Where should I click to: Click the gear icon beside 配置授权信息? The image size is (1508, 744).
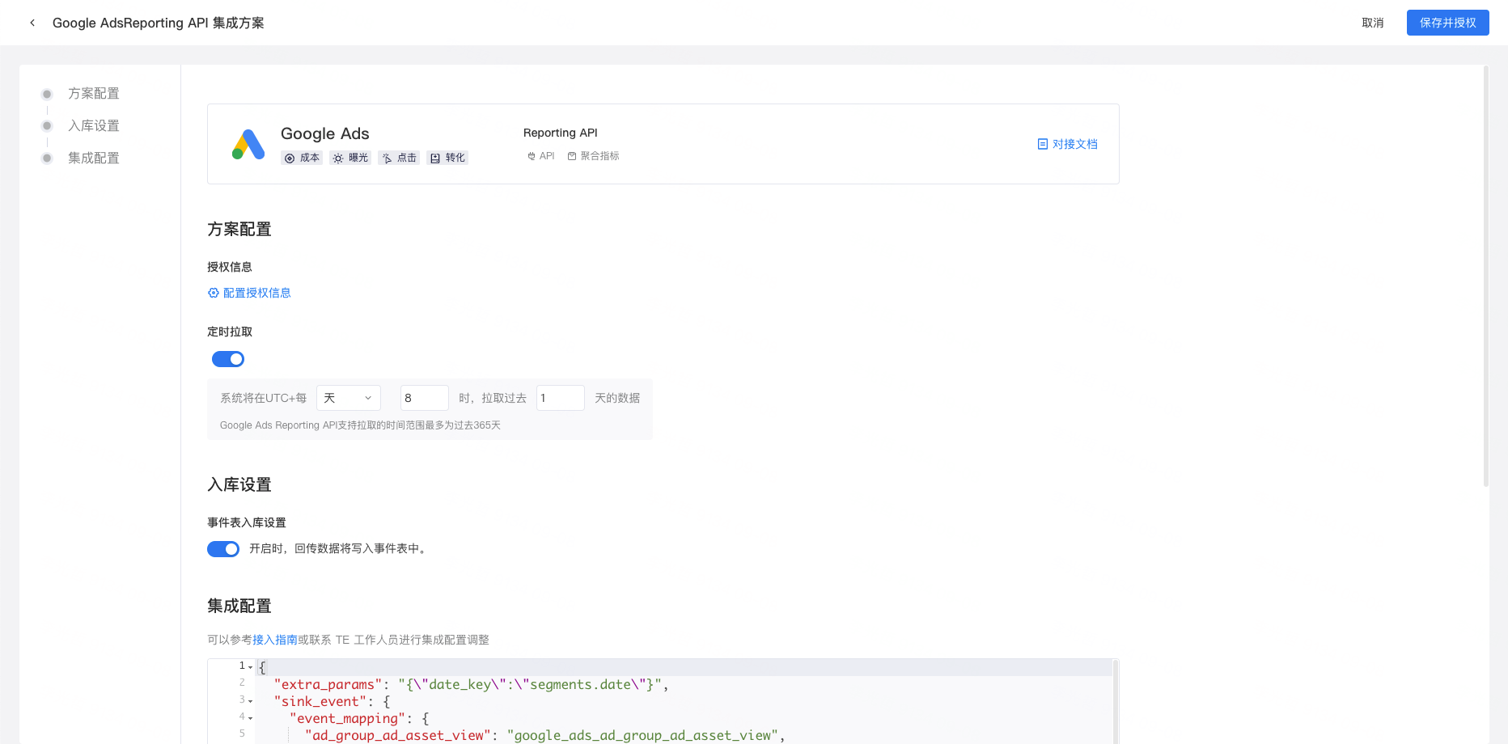pyautogui.click(x=213, y=292)
